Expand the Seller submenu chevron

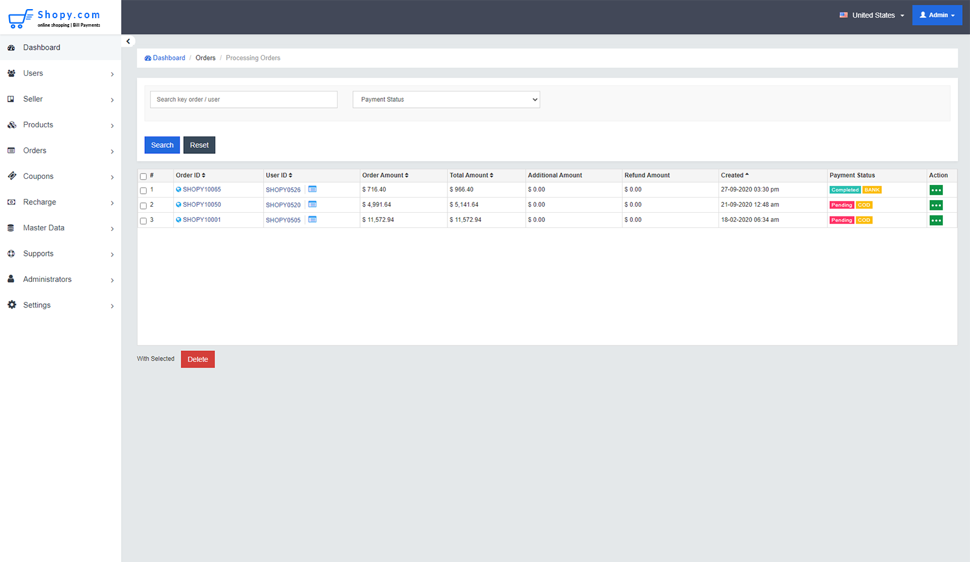112,100
